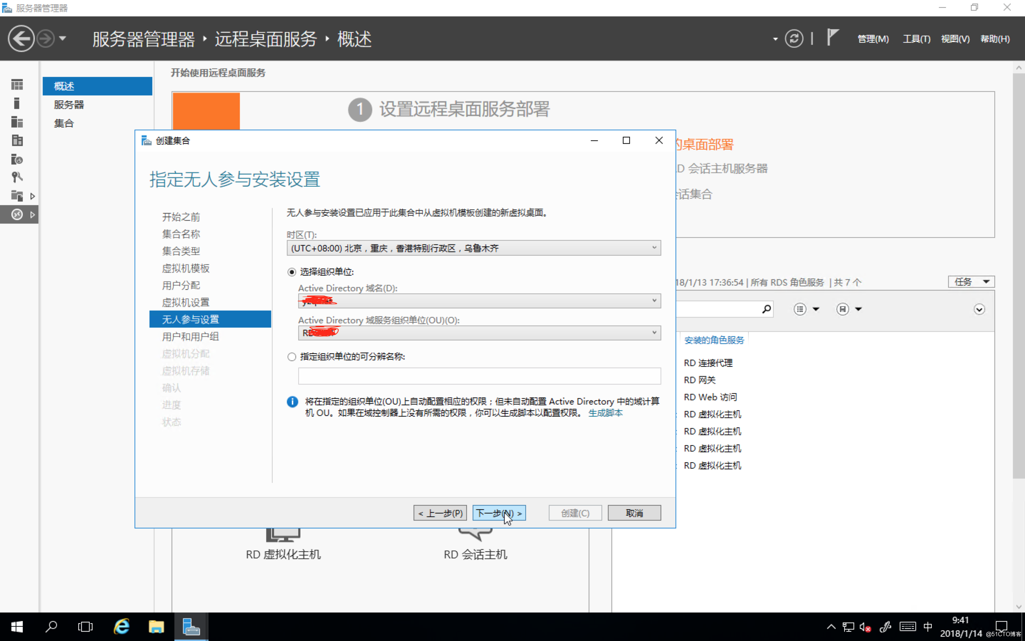Image resolution: width=1025 pixels, height=641 pixels.
Task: Click the refresh icon in header
Action: [x=794, y=38]
